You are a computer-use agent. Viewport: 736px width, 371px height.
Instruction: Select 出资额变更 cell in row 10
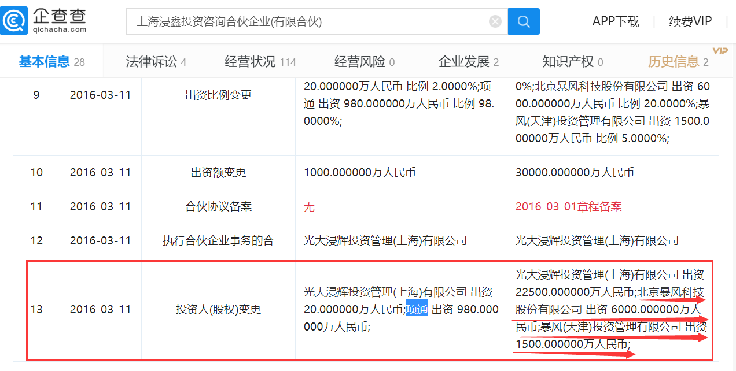pos(219,172)
